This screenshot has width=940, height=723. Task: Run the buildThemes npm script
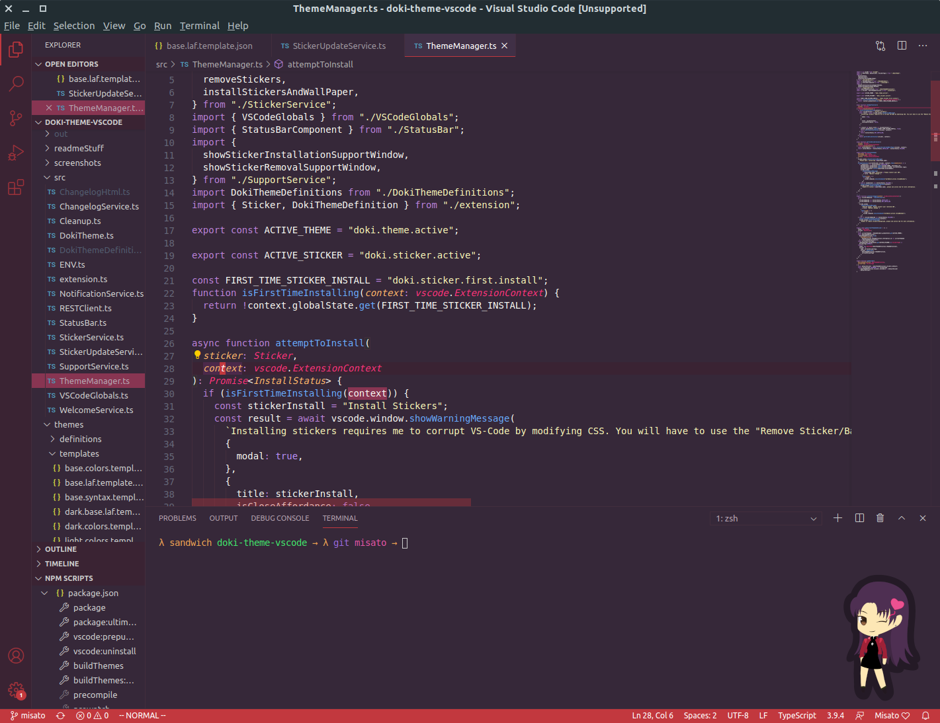[98, 666]
